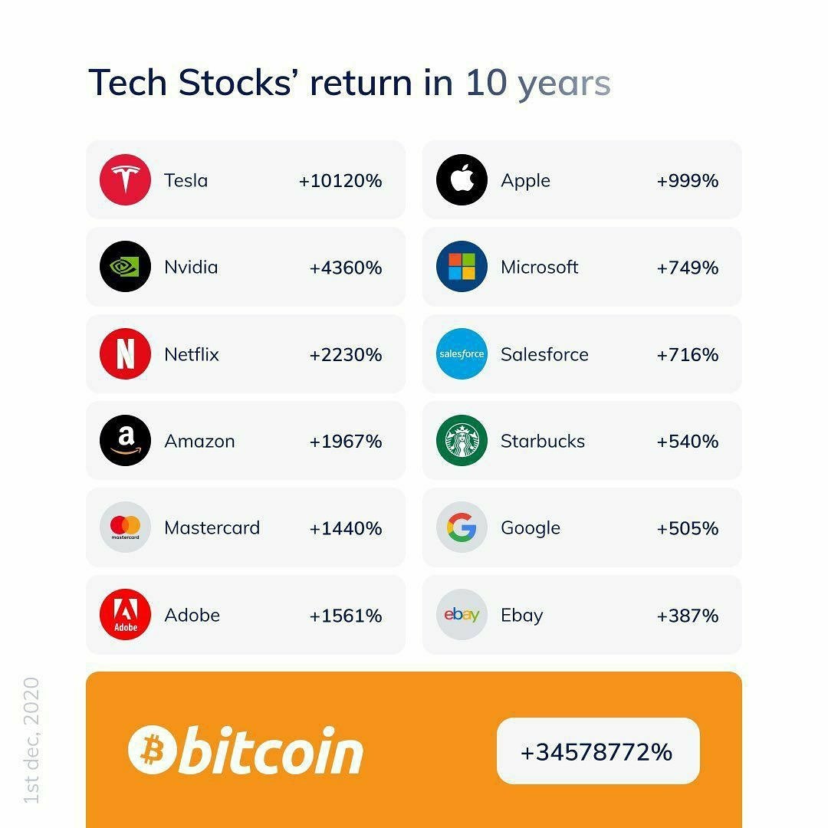
Task: Click Tesla's +10120% return value
Action: click(340, 181)
